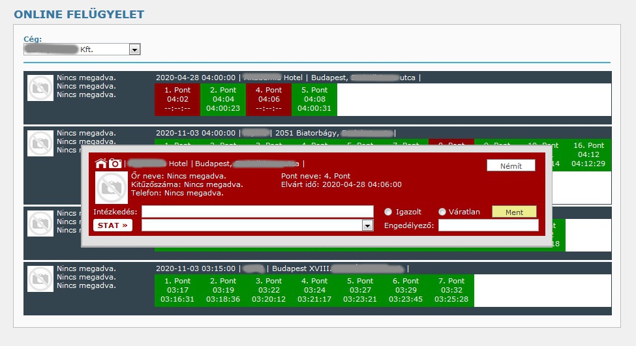Open the camera icon in the popup header

click(115, 164)
